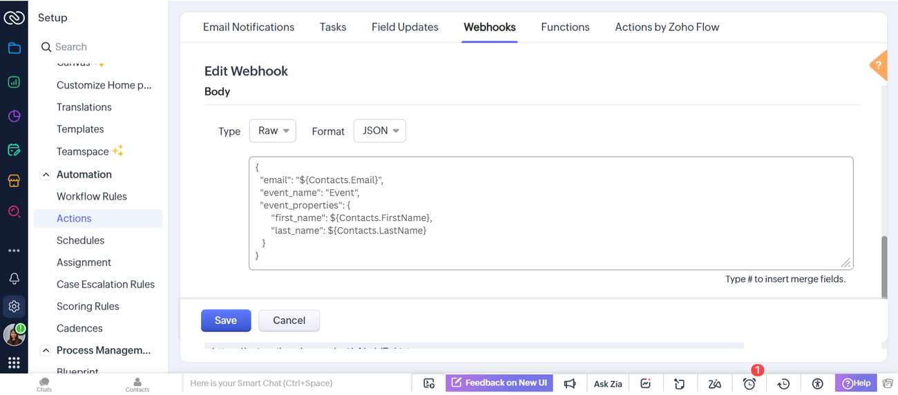
Task: Click the orange help question mark corner tag
Action: pos(878,66)
